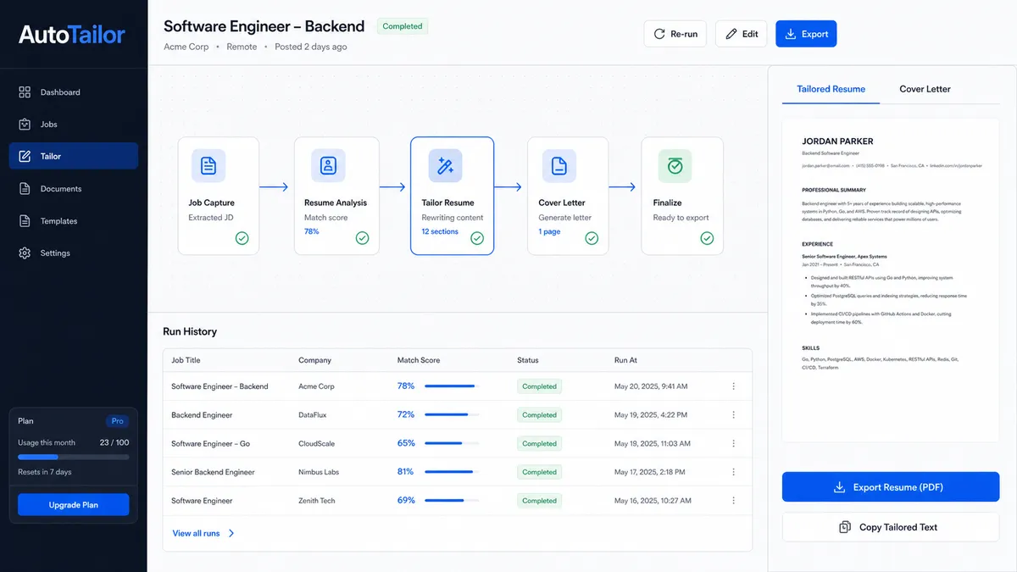Click the green checkmark on Finalize card
This screenshot has height=572, width=1017.
[x=707, y=239]
